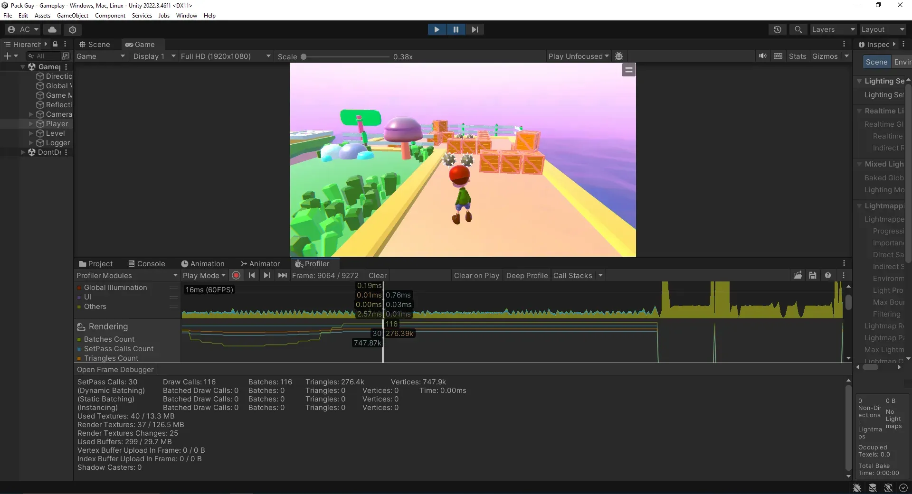The height and width of the screenshot is (494, 912).
Task: Select the Scene button in the Lighting panel
Action: 876,62
